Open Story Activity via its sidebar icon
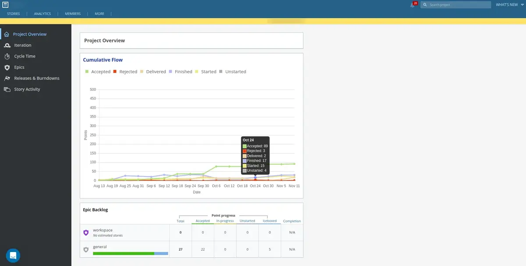This screenshot has height=266, width=526. 7,89
